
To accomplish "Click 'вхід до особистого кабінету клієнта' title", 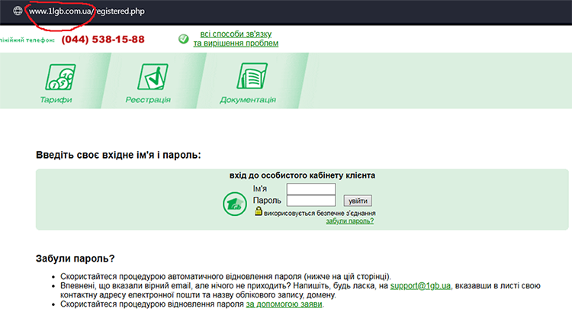I will (x=302, y=175).
